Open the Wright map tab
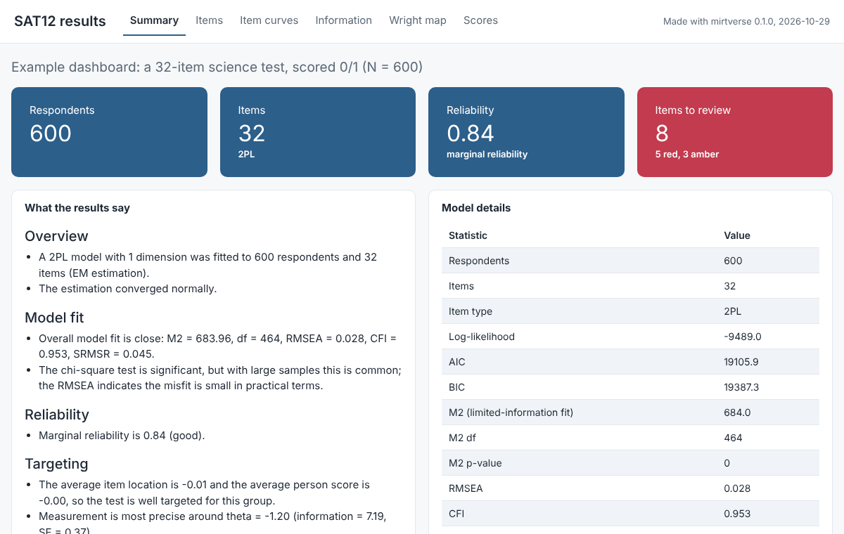844x534 pixels. click(x=418, y=20)
